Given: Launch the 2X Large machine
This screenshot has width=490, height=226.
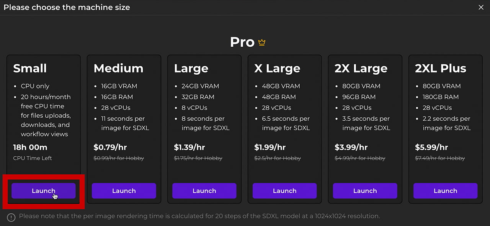Looking at the screenshot, I should pos(365,191).
